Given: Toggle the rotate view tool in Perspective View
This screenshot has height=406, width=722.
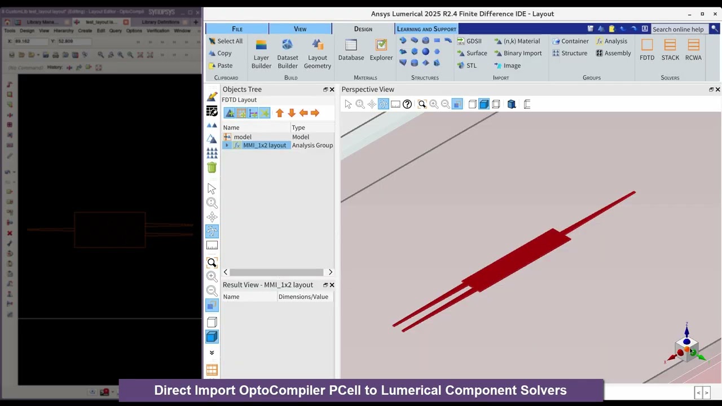Looking at the screenshot, I should 384,104.
